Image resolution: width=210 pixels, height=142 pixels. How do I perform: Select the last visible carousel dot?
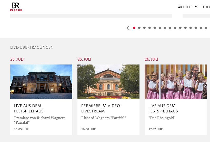click(x=206, y=28)
